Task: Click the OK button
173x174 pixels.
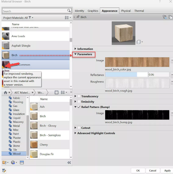Action: click(x=138, y=170)
